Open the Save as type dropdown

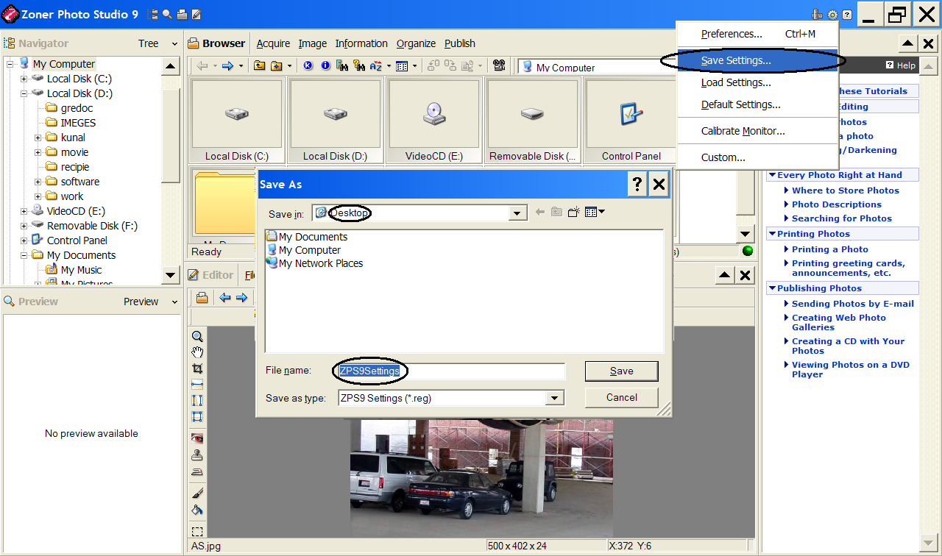click(x=555, y=398)
